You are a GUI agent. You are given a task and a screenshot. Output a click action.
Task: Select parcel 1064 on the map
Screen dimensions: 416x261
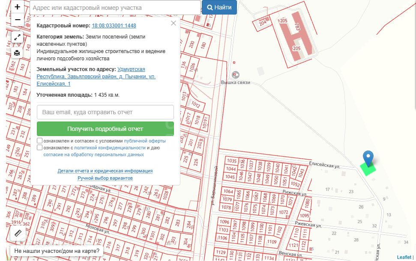tap(228, 191)
